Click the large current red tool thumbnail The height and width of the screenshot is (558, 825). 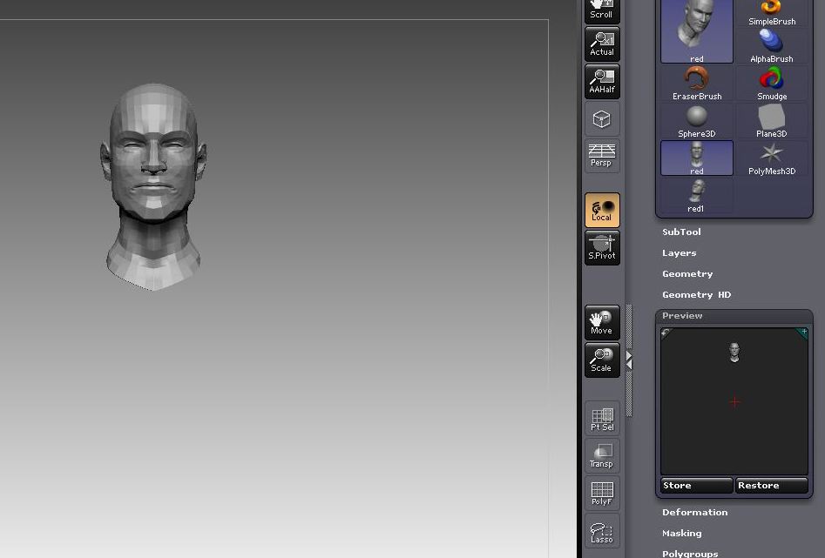pyautogui.click(x=697, y=30)
